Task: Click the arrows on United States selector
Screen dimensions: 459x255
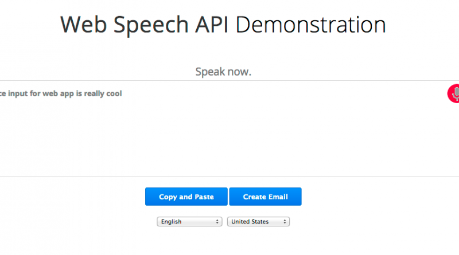Action: pyautogui.click(x=285, y=221)
